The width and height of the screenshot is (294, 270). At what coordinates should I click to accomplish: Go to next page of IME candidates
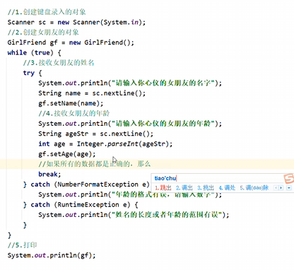point(281,188)
